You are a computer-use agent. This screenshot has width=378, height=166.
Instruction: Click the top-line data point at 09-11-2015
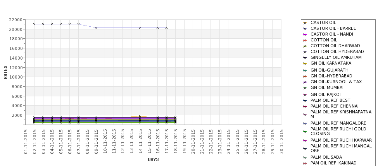click(96, 28)
